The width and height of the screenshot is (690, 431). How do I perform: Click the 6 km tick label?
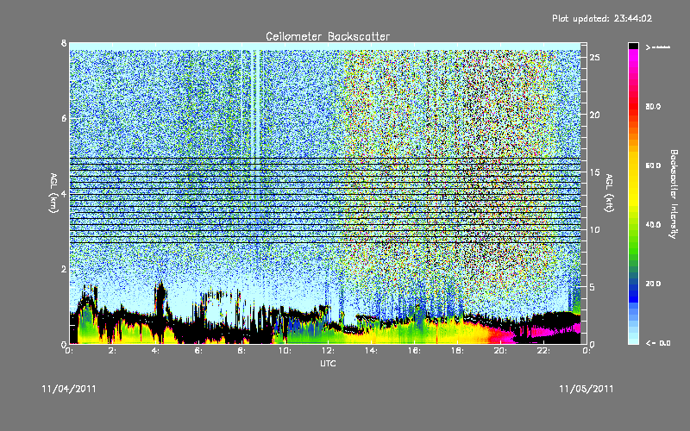pos(64,118)
